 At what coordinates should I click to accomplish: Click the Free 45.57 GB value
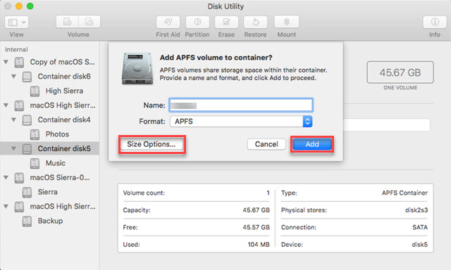pos(256,227)
